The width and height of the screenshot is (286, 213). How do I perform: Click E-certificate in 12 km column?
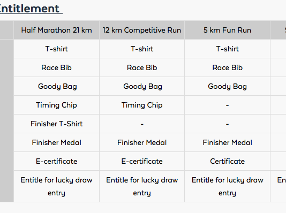coord(142,162)
